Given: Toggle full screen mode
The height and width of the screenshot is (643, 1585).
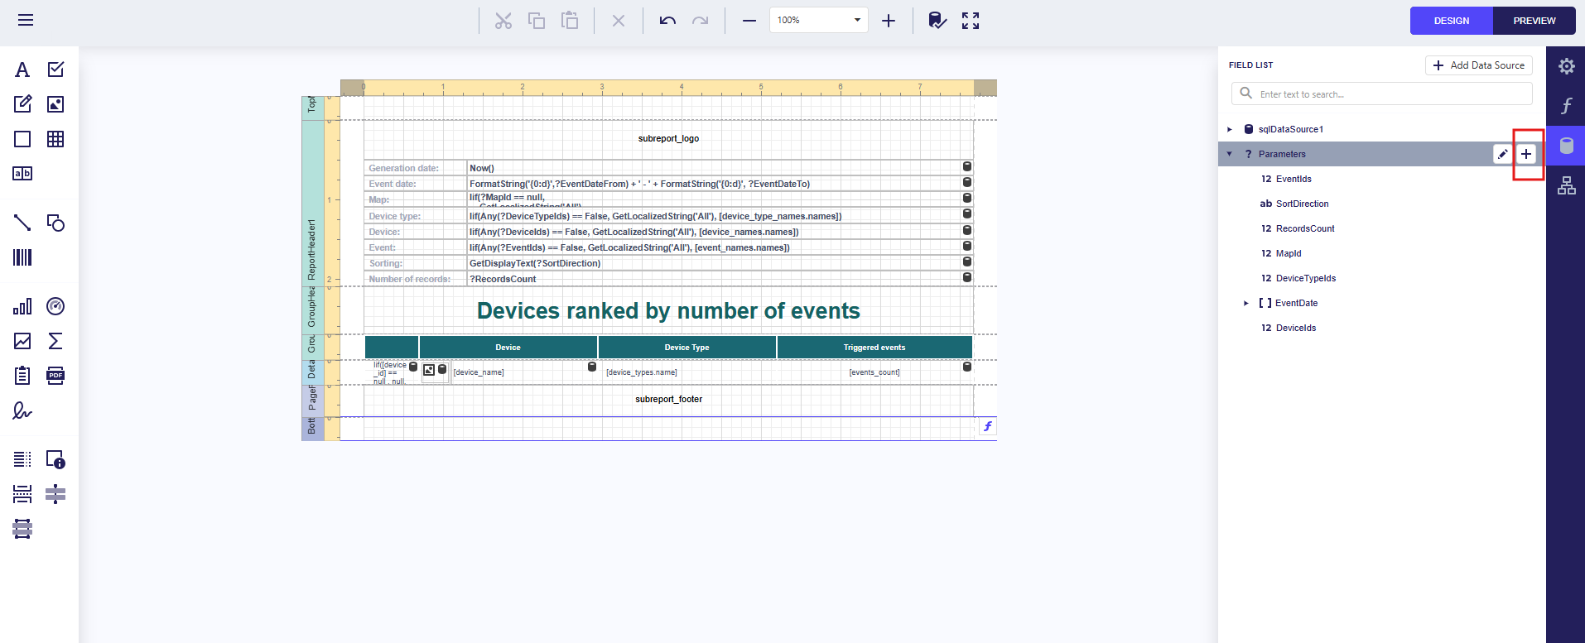Looking at the screenshot, I should [x=971, y=21].
